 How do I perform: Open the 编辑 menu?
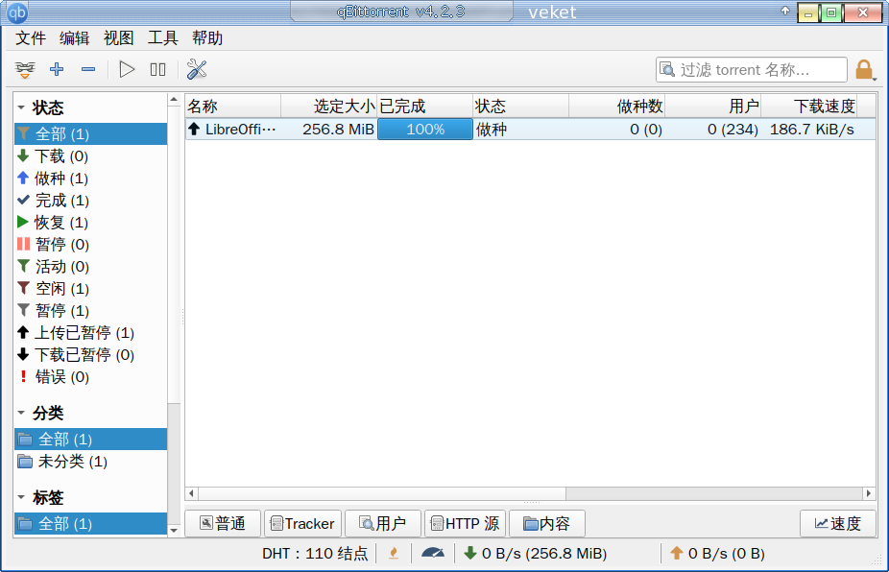coord(74,38)
